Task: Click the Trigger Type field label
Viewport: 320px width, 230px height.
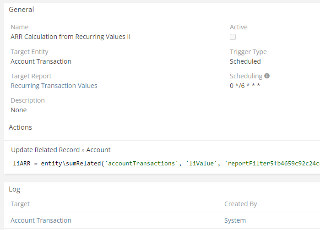Action: tap(248, 52)
